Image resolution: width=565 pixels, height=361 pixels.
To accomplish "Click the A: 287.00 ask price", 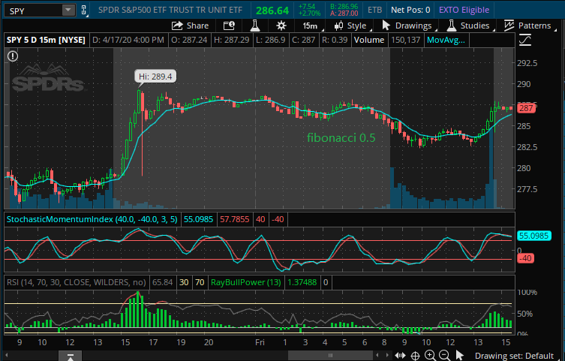I will pos(344,14).
